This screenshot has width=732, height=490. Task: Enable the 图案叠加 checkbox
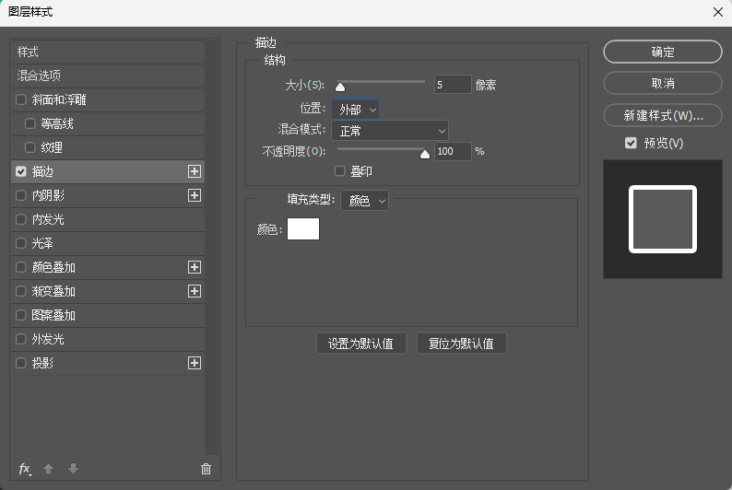pos(21,316)
